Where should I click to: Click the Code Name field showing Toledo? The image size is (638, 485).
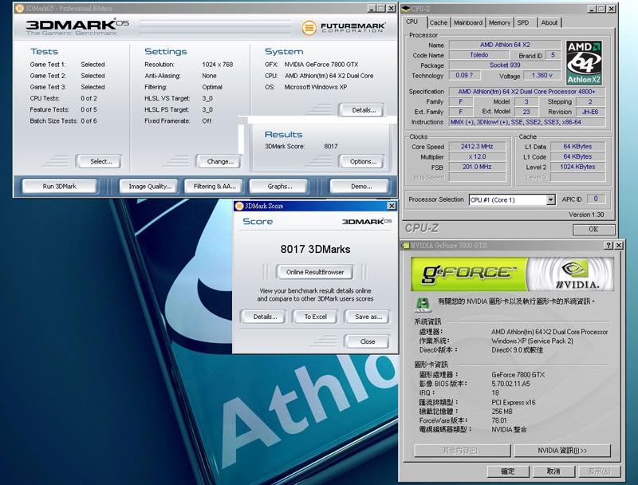click(x=479, y=55)
